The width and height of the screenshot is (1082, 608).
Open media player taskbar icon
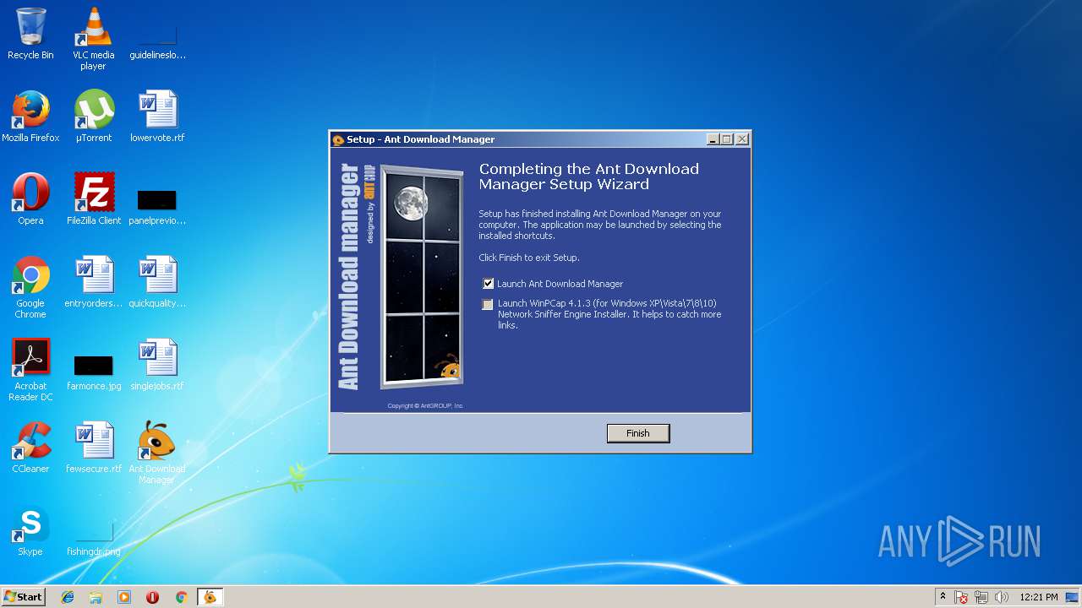[124, 597]
